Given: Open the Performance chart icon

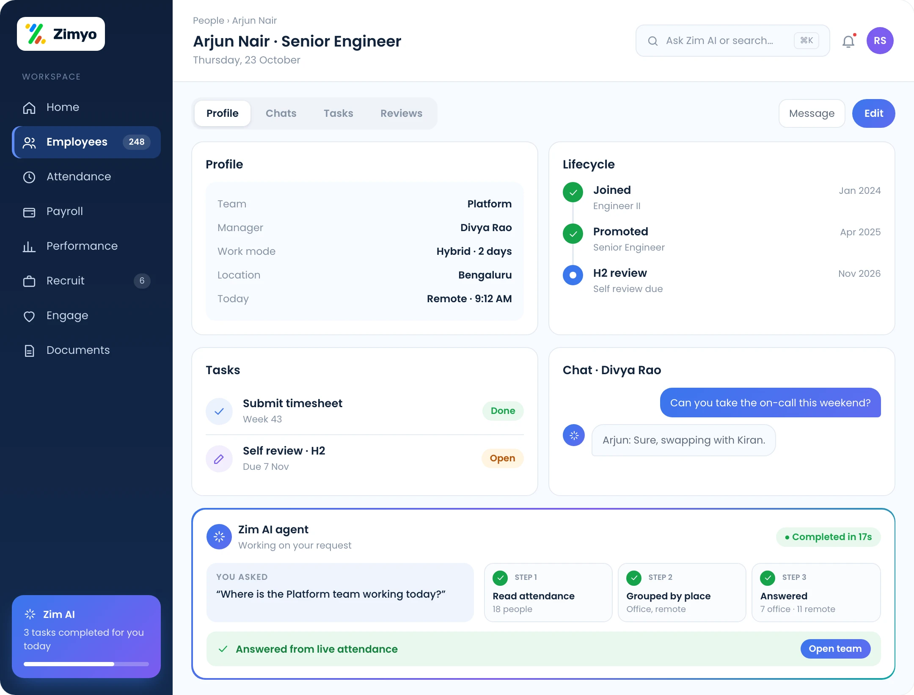Looking at the screenshot, I should click(x=29, y=246).
